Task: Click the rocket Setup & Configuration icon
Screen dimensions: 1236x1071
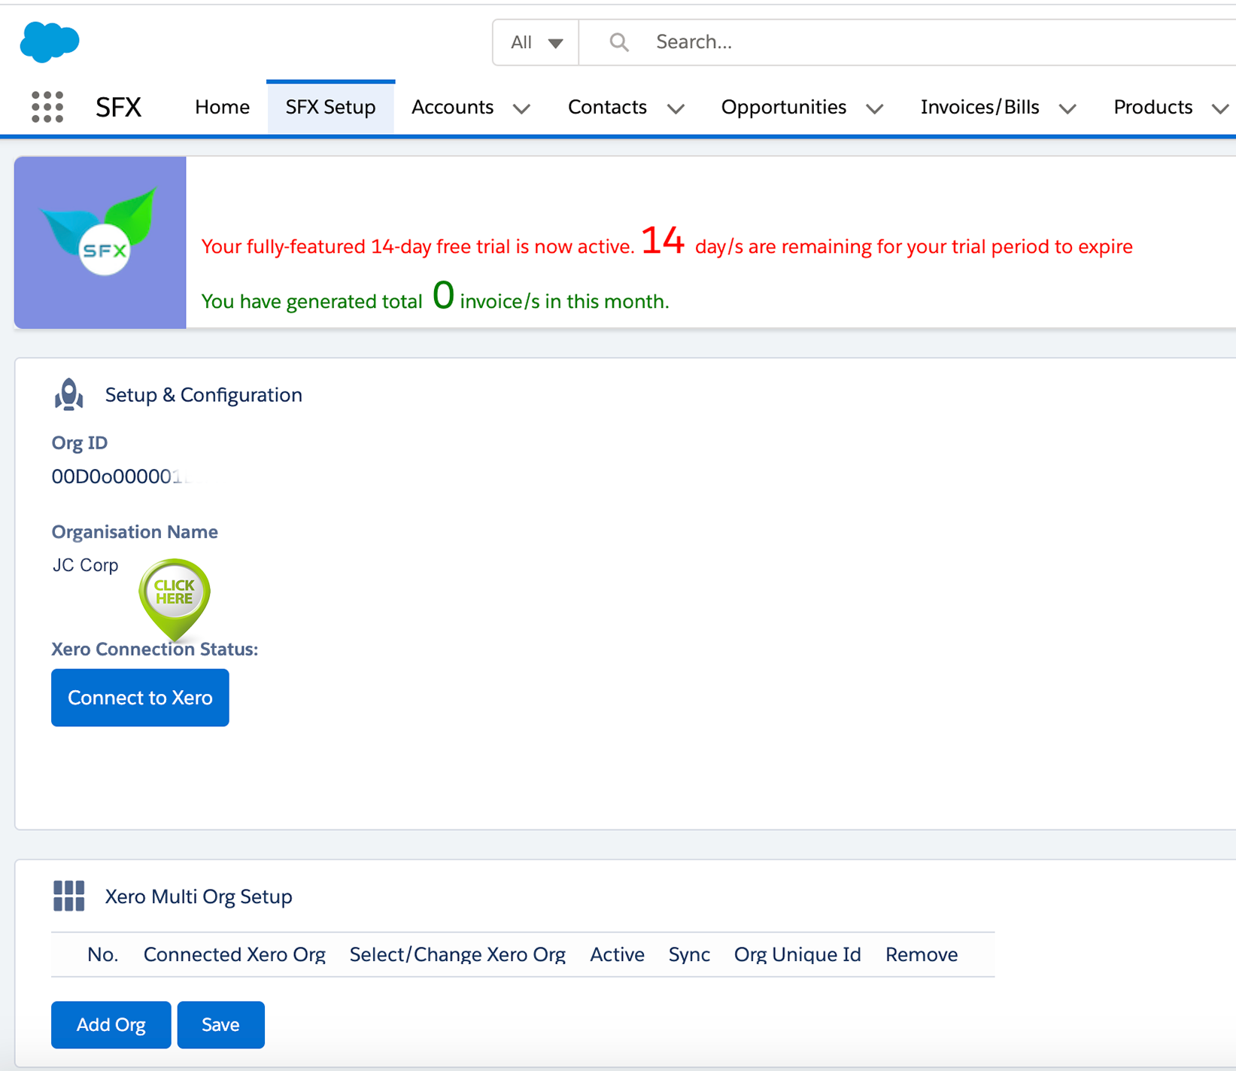Action: point(68,394)
